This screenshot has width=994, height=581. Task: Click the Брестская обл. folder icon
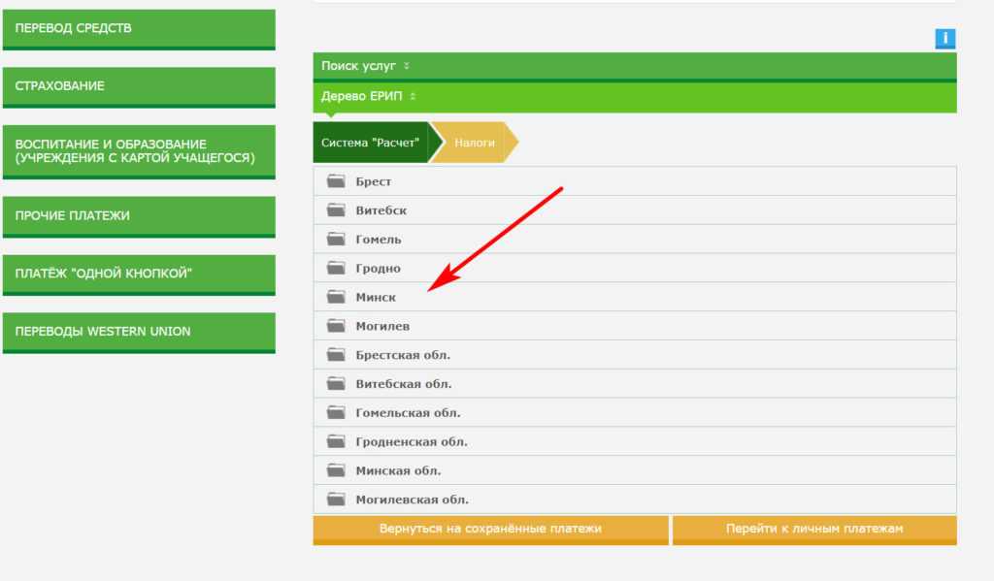[337, 355]
